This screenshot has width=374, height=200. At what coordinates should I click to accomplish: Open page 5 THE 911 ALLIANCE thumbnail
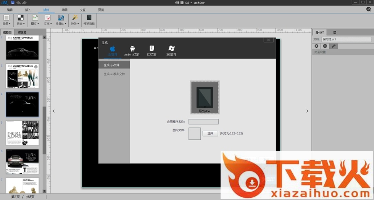[x=23, y=133]
